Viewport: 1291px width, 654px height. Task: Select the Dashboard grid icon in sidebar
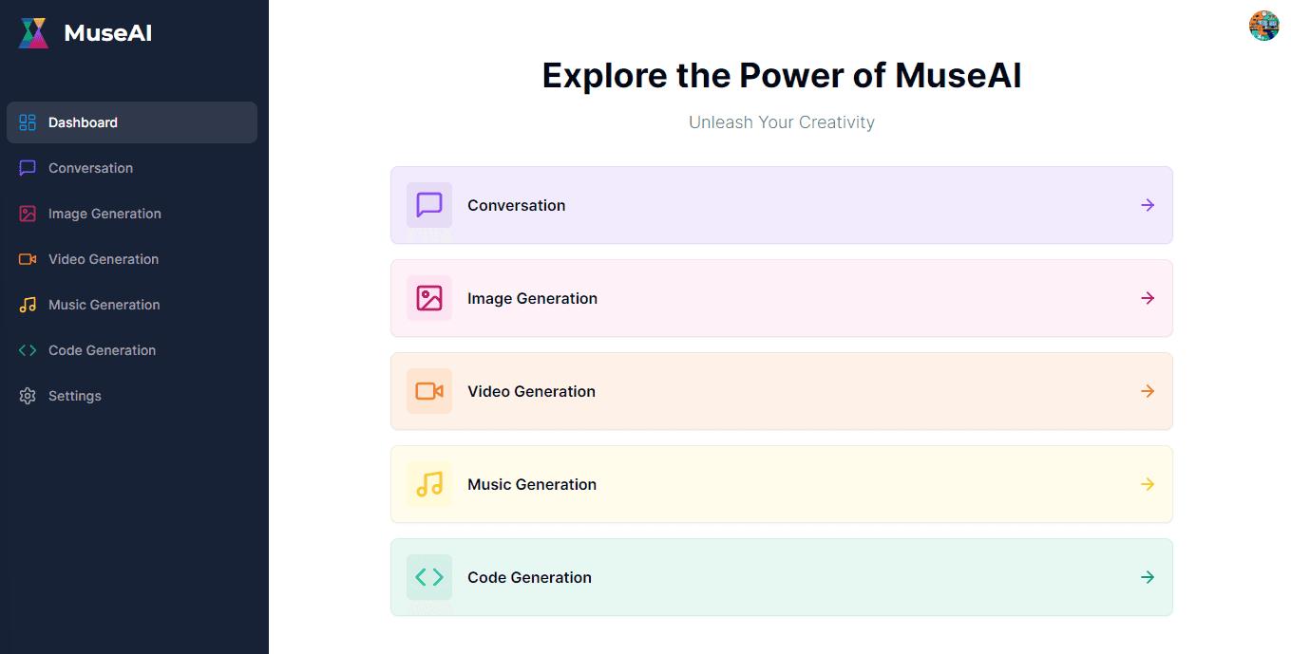(x=28, y=122)
